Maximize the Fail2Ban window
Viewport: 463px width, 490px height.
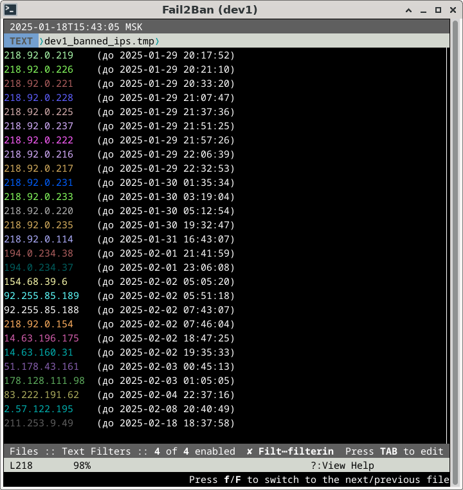pos(439,10)
